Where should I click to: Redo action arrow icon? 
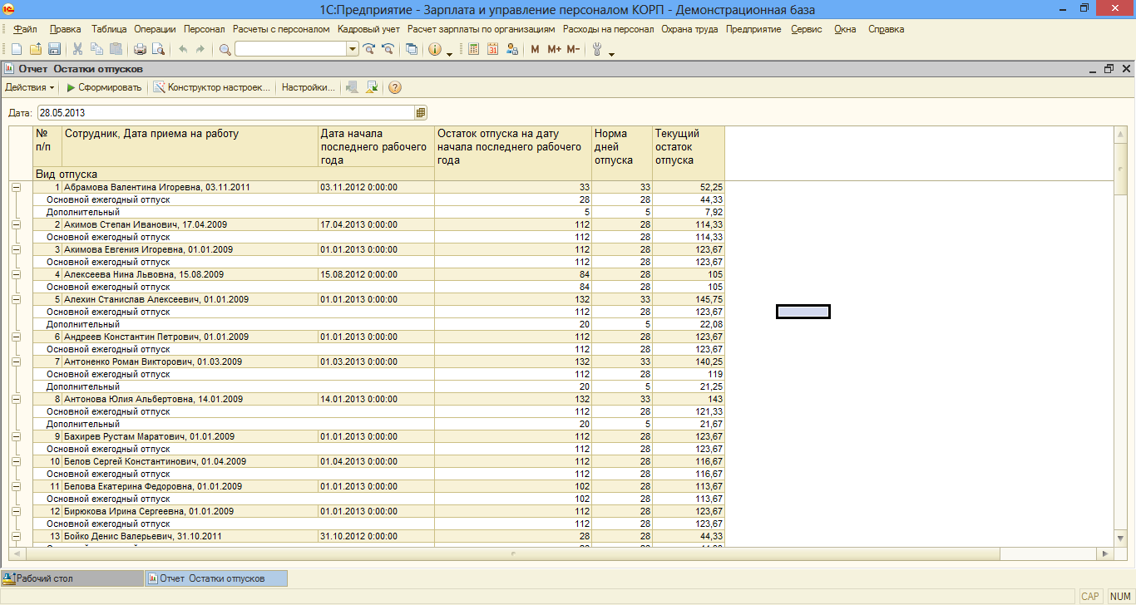[x=200, y=50]
